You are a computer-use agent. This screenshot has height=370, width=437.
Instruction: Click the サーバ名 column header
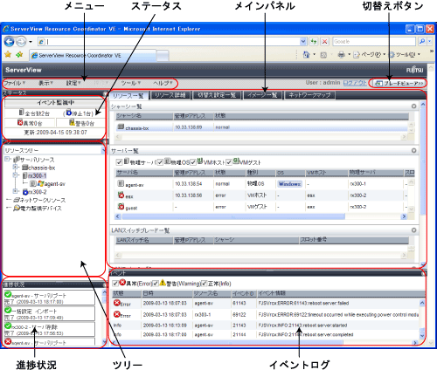[x=144, y=173]
